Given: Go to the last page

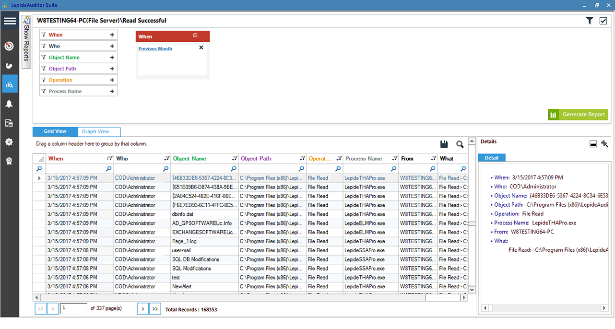Looking at the screenshot, I should pos(155,309).
